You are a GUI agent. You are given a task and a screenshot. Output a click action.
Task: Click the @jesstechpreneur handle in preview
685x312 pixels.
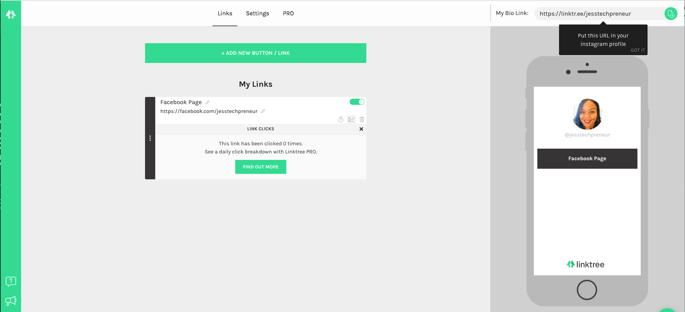tap(587, 135)
